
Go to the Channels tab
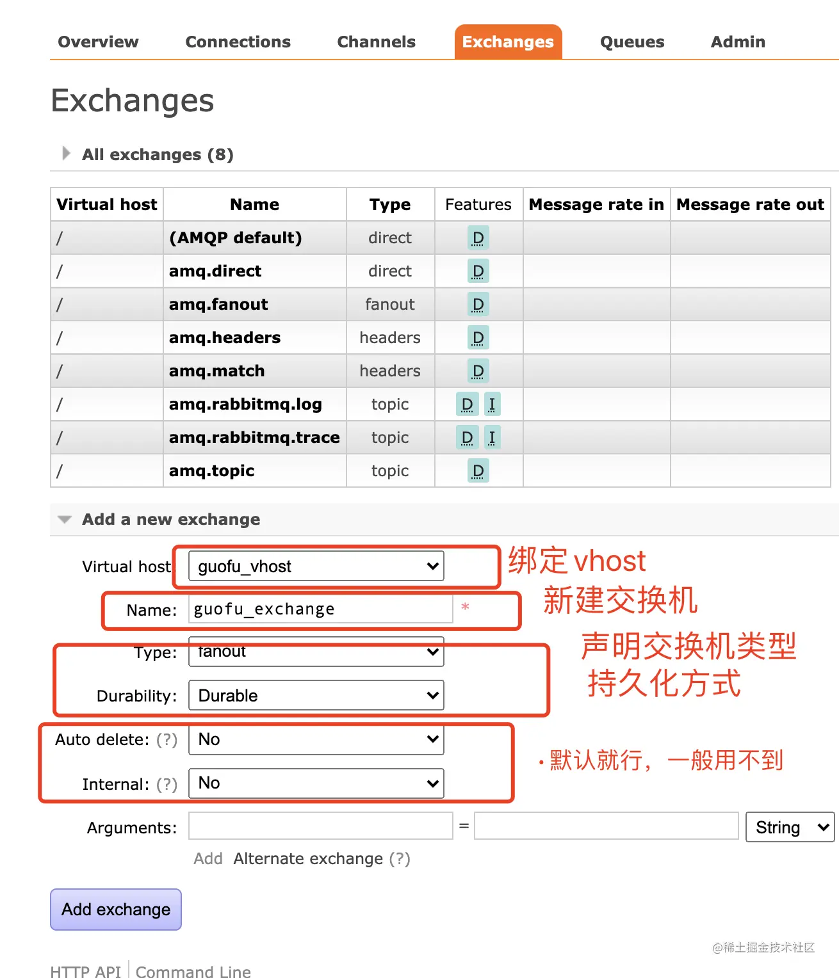tap(376, 42)
